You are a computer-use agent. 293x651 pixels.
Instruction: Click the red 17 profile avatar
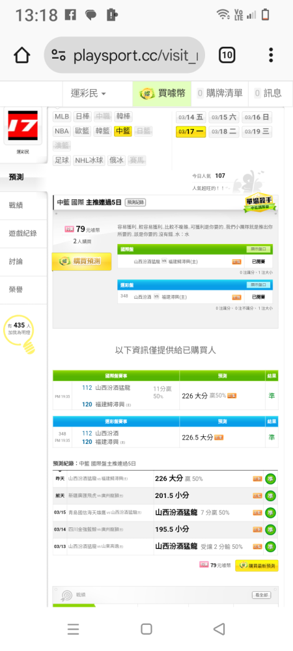23,126
